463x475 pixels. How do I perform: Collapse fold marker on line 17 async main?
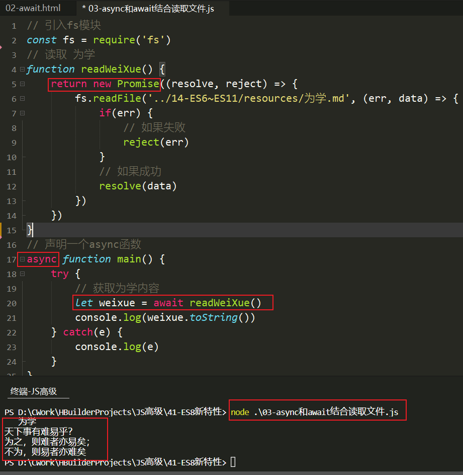(x=23, y=259)
